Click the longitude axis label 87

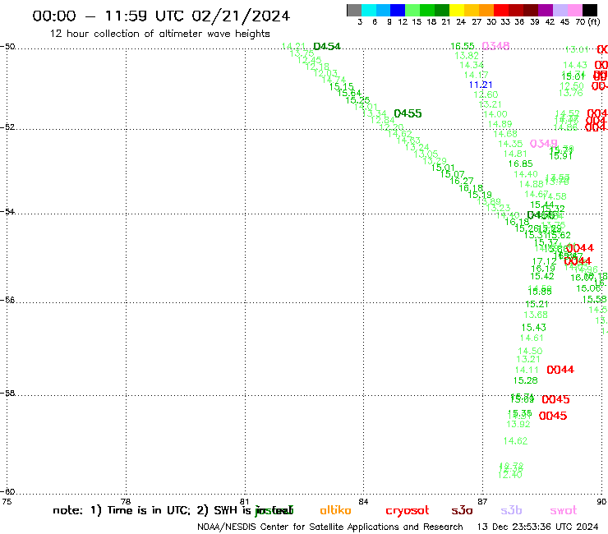coord(482,501)
